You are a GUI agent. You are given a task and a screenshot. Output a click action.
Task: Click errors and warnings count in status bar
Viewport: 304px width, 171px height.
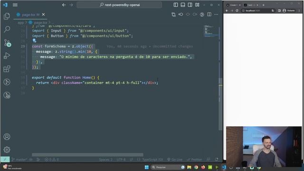(52, 160)
